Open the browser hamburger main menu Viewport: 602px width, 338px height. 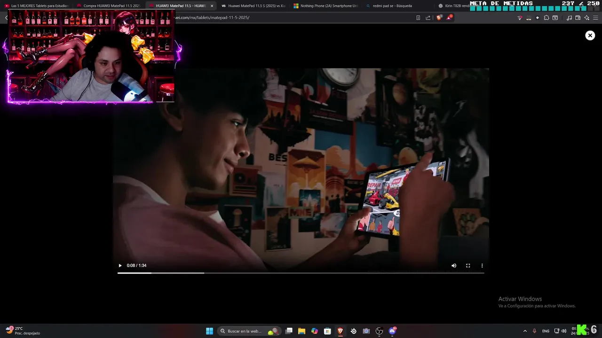point(595,18)
